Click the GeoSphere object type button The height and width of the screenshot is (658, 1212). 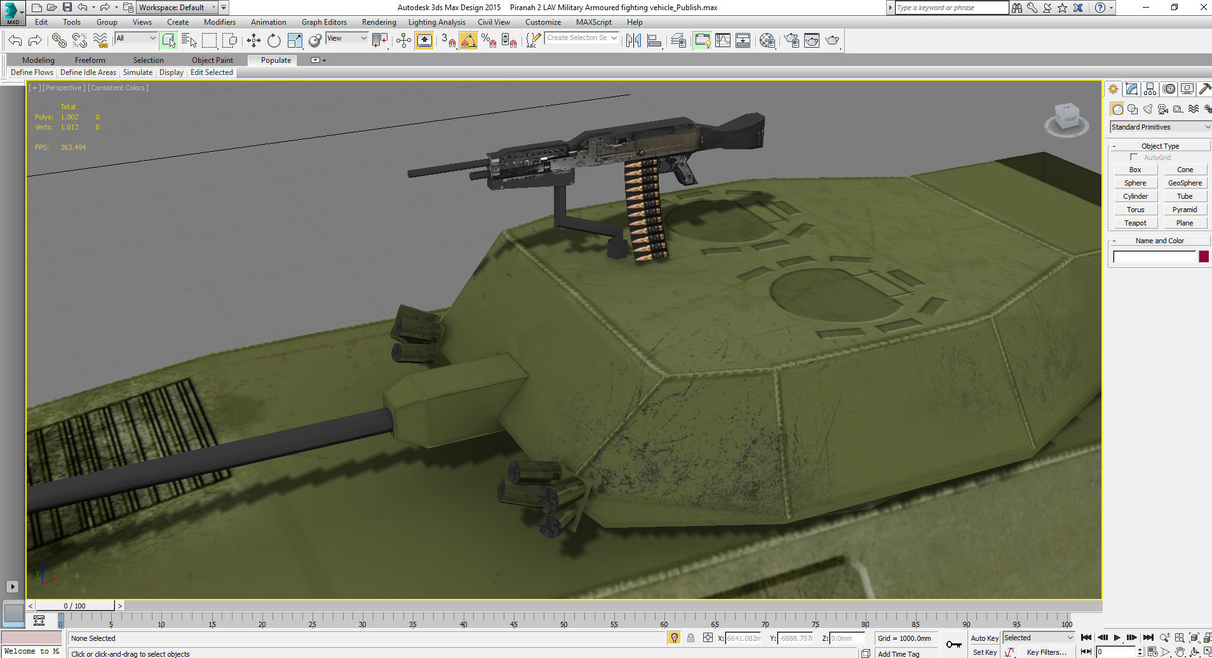tap(1185, 183)
